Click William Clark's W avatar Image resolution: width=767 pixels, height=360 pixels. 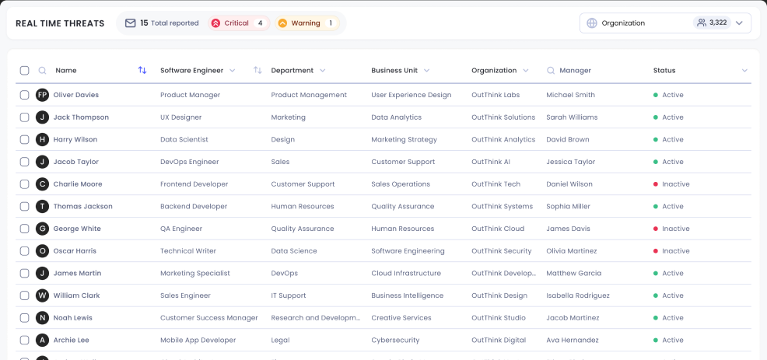[x=43, y=295]
